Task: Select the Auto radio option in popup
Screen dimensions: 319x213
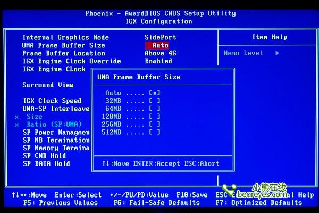Action: click(x=155, y=93)
